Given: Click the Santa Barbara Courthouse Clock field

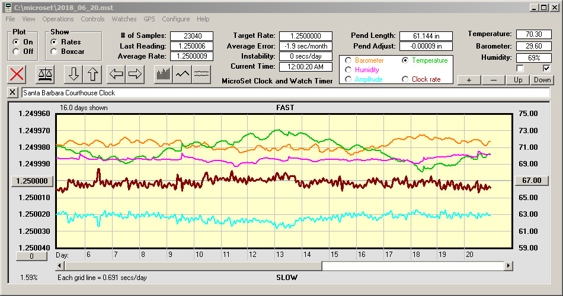Looking at the screenshot, I should click(x=284, y=93).
